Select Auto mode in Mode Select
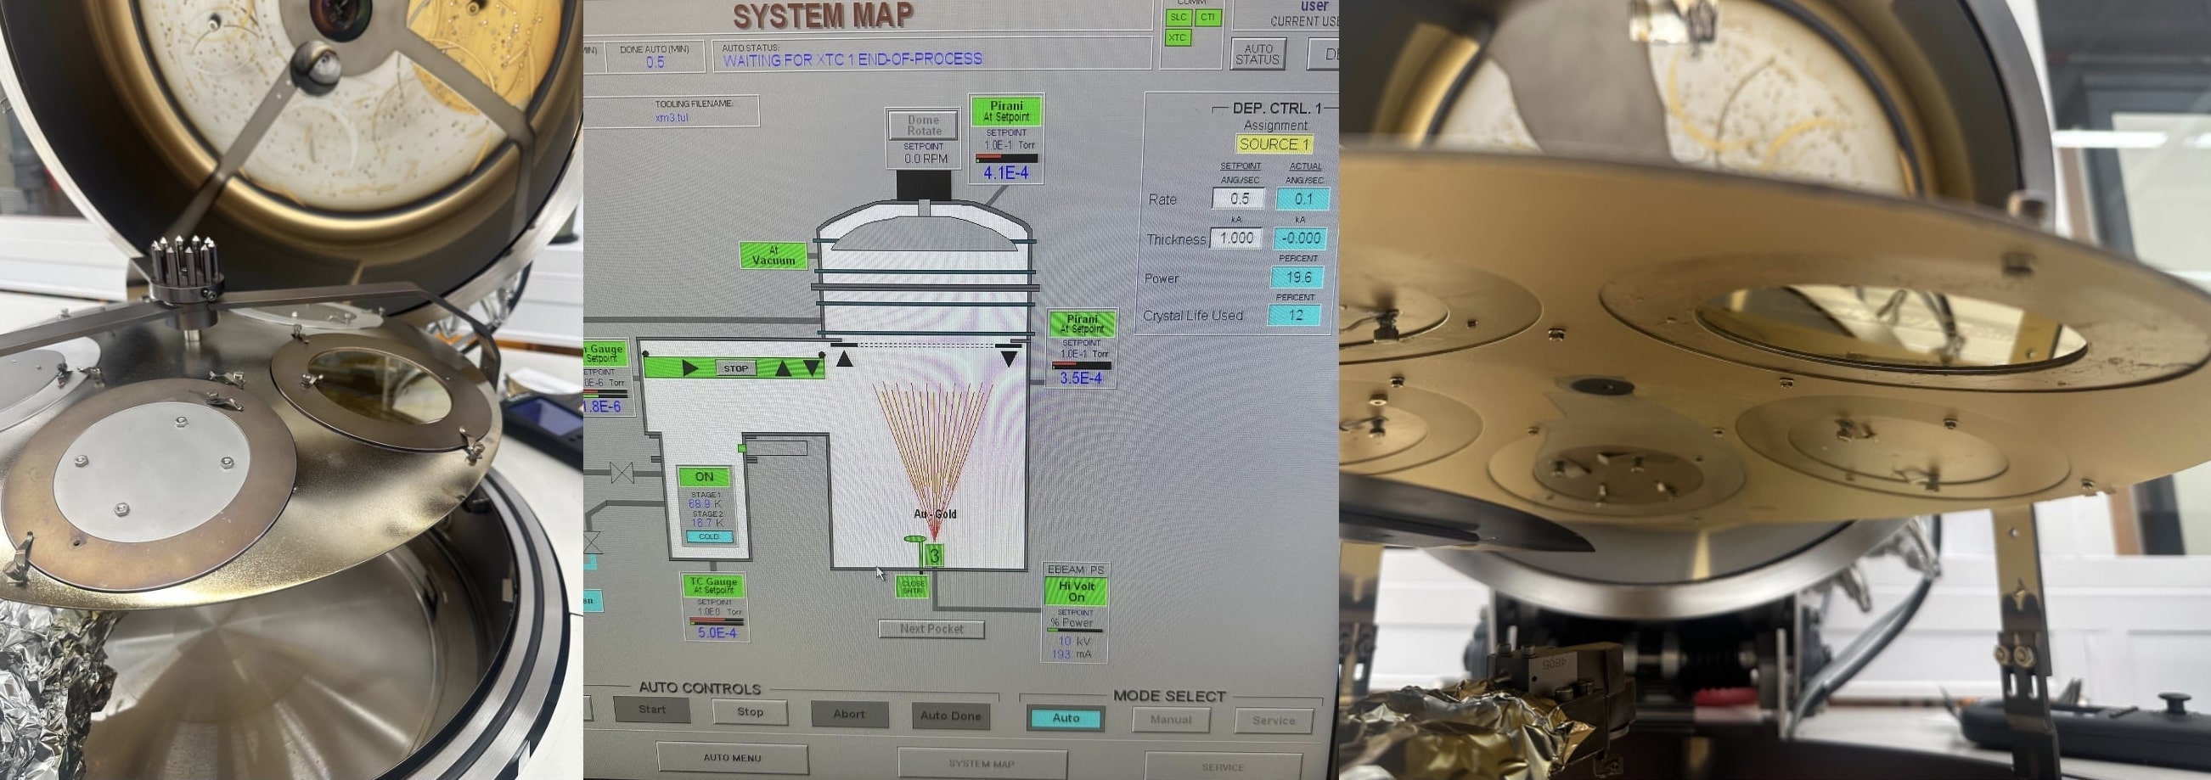The image size is (2211, 780). point(1065,718)
